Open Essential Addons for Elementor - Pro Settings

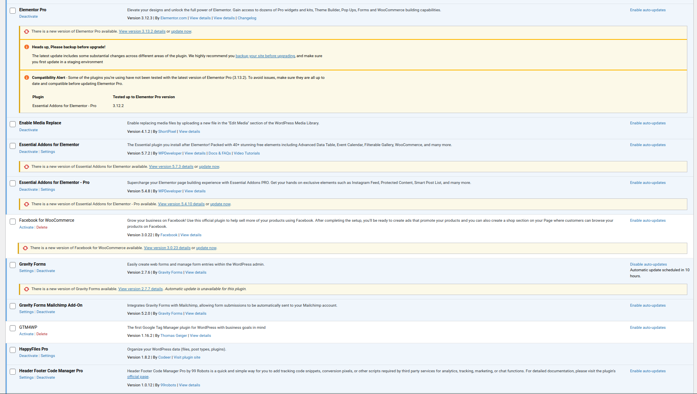48,190
